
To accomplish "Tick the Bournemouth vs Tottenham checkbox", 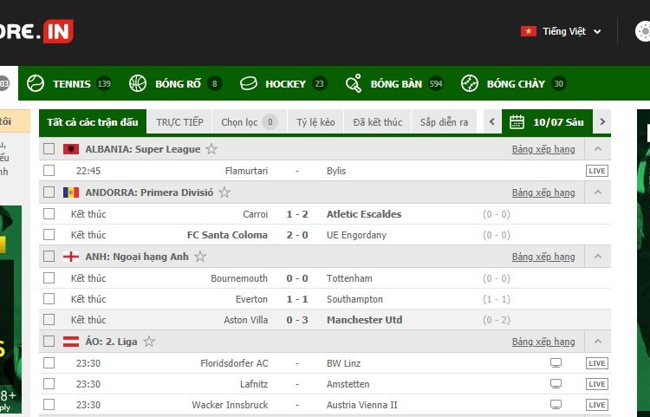I will pyautogui.click(x=49, y=278).
